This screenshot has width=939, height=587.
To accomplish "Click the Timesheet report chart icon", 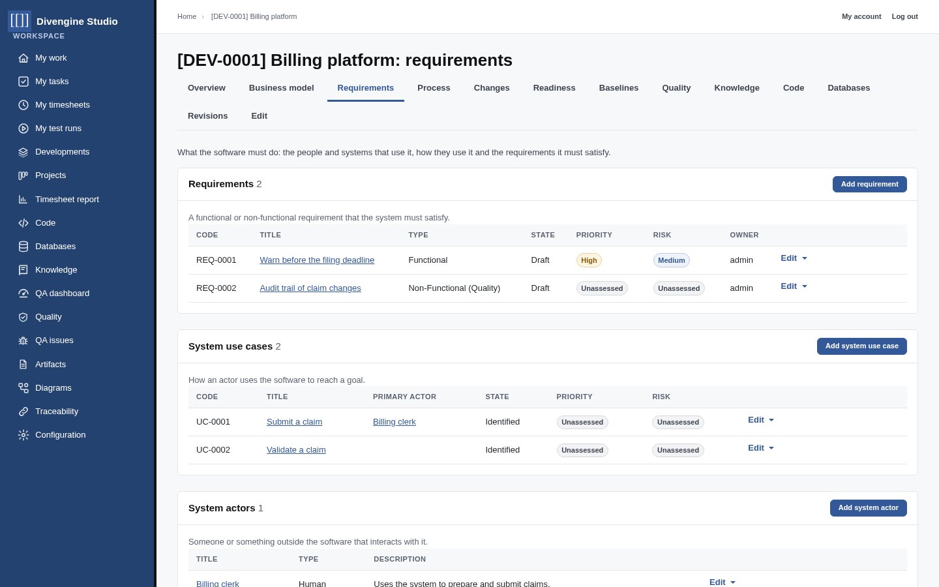I will (x=23, y=200).
